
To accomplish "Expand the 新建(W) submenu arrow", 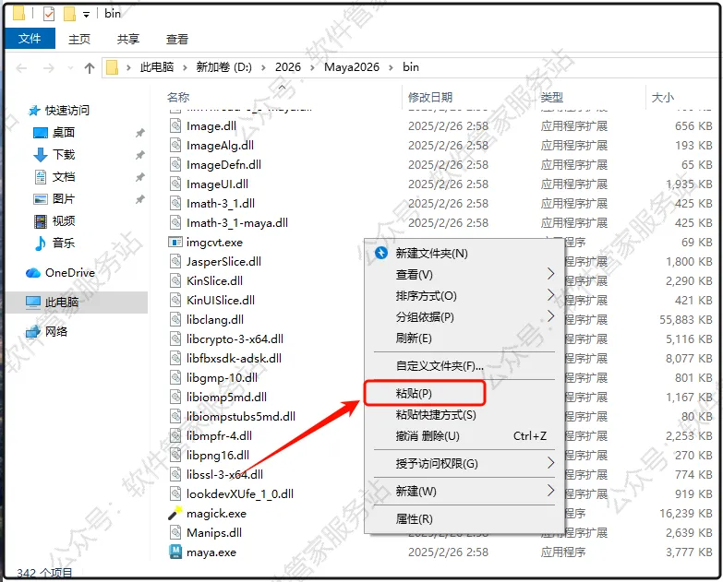I will [x=550, y=491].
